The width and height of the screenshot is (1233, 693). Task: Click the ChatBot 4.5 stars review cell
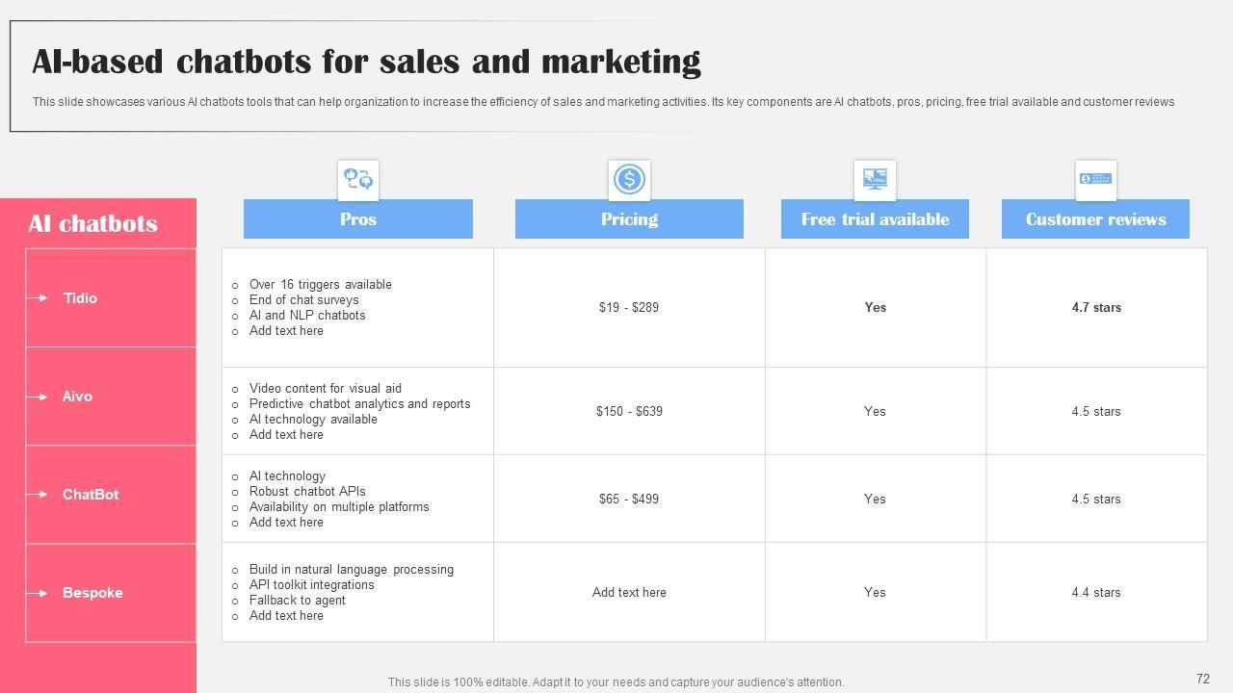(x=1096, y=500)
